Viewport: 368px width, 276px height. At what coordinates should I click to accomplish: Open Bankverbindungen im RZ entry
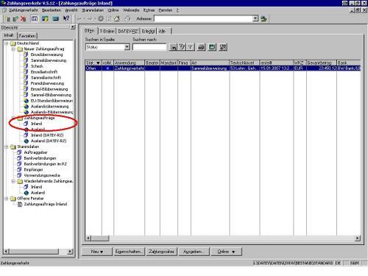pos(45,164)
